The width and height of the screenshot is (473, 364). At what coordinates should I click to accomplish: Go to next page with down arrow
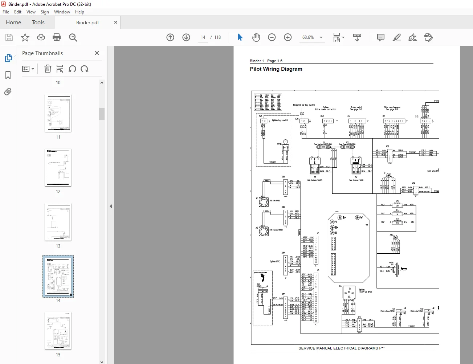[186, 37]
